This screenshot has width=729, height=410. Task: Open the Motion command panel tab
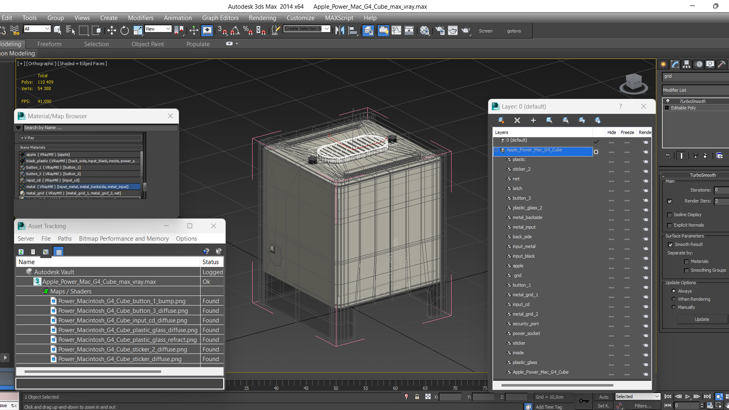pos(699,65)
